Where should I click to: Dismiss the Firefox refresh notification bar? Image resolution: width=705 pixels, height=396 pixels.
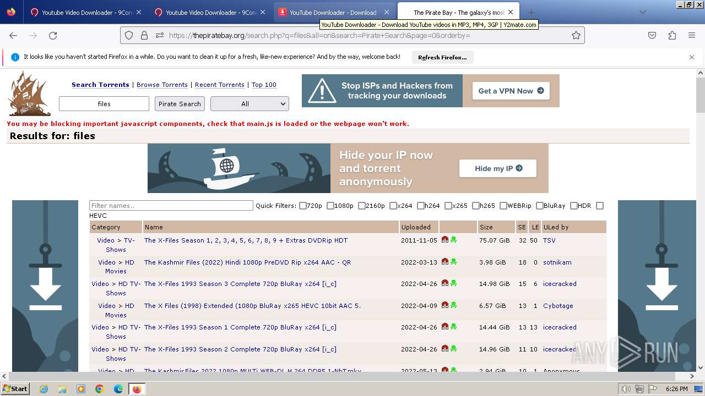pos(692,57)
